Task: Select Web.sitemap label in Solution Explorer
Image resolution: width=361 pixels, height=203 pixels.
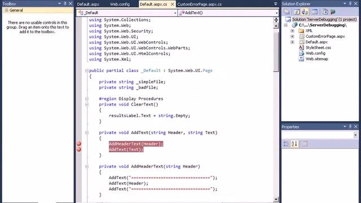Action: click(317, 59)
